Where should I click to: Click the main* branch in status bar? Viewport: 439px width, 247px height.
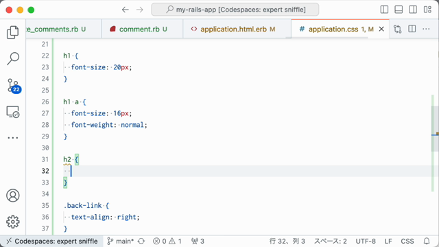[121, 241]
